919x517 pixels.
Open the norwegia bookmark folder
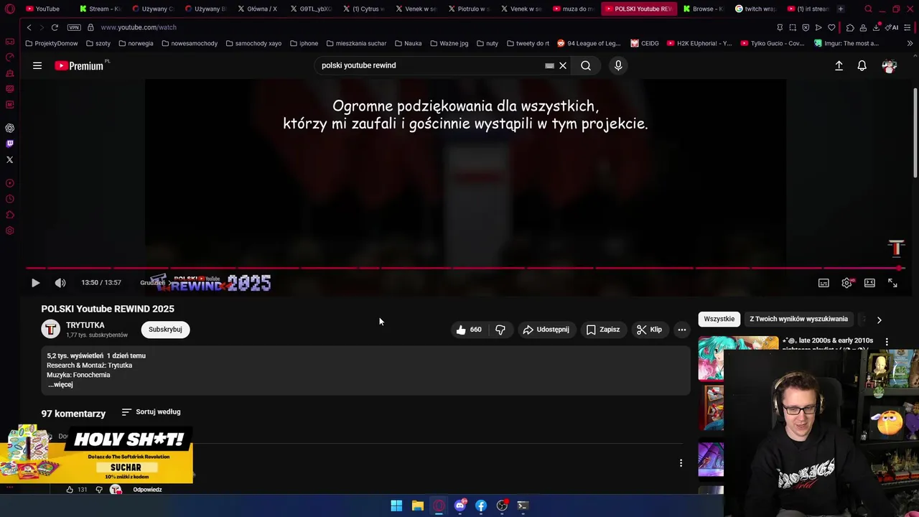pos(136,43)
